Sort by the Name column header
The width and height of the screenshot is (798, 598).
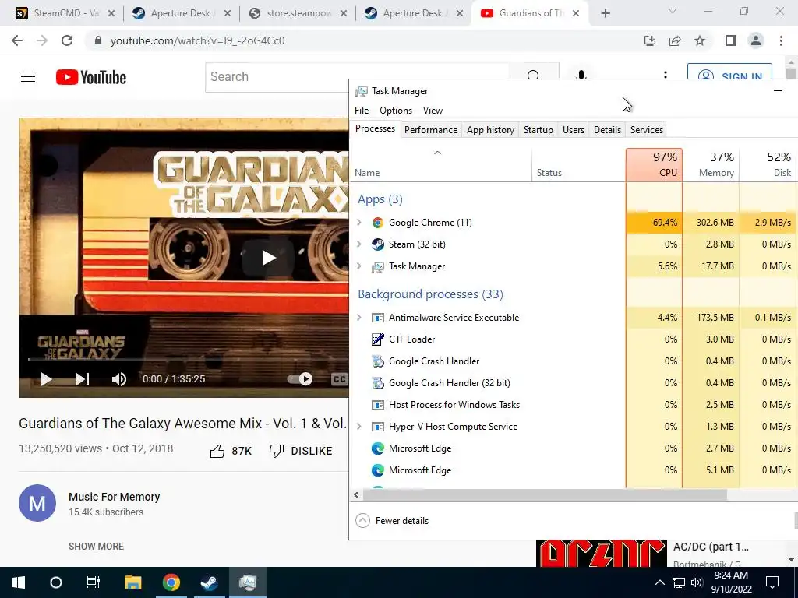[x=441, y=165]
